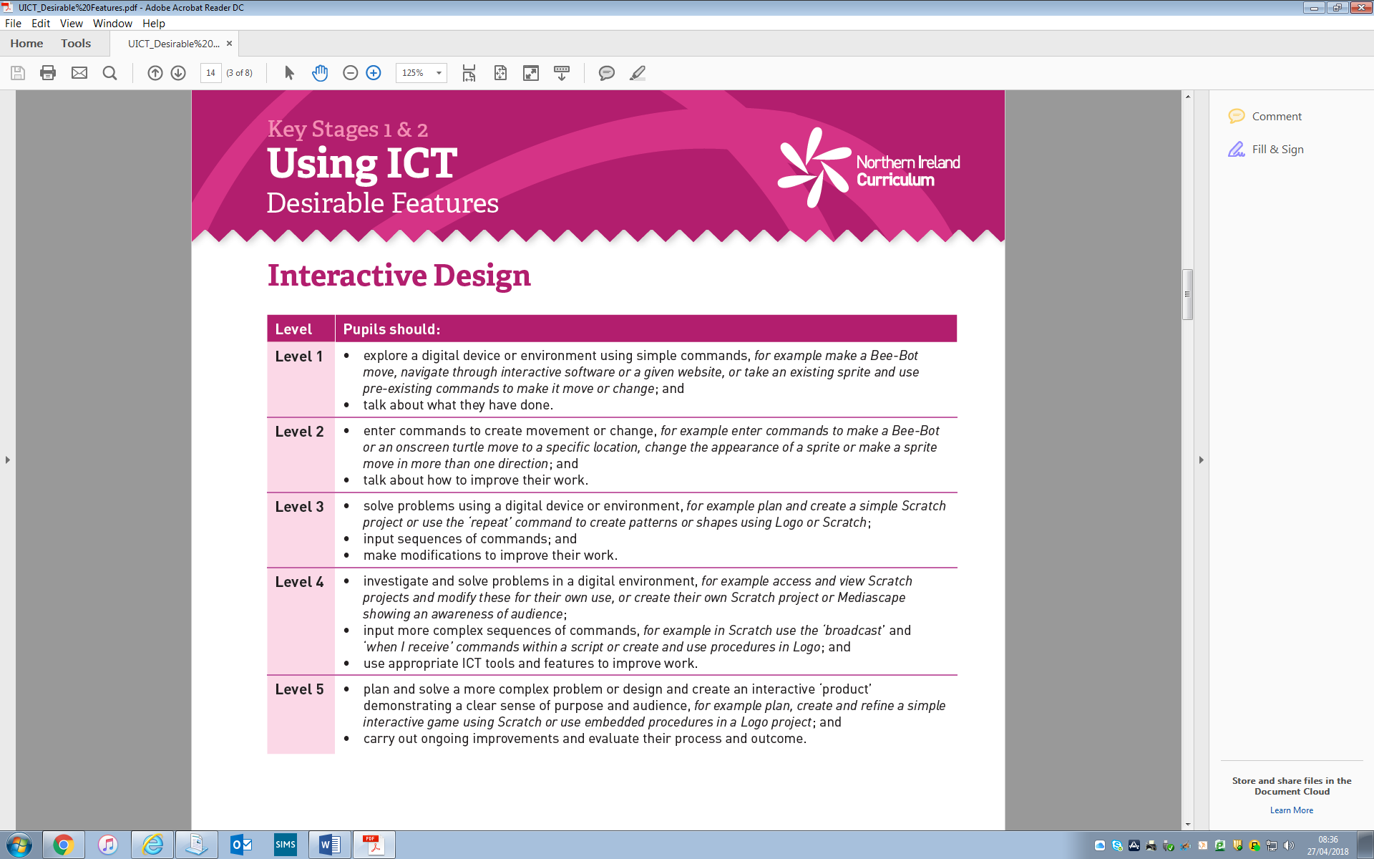This screenshot has height=859, width=1374.
Task: Switch to the Home tab
Action: tap(26, 44)
